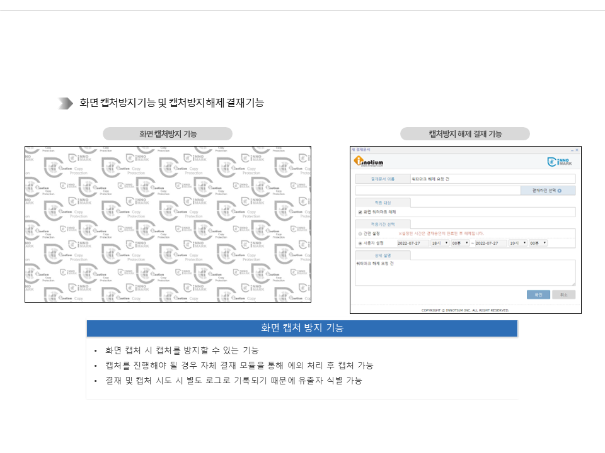Expand the end minute 00분 dropdown
605x453 pixels.
click(538, 243)
